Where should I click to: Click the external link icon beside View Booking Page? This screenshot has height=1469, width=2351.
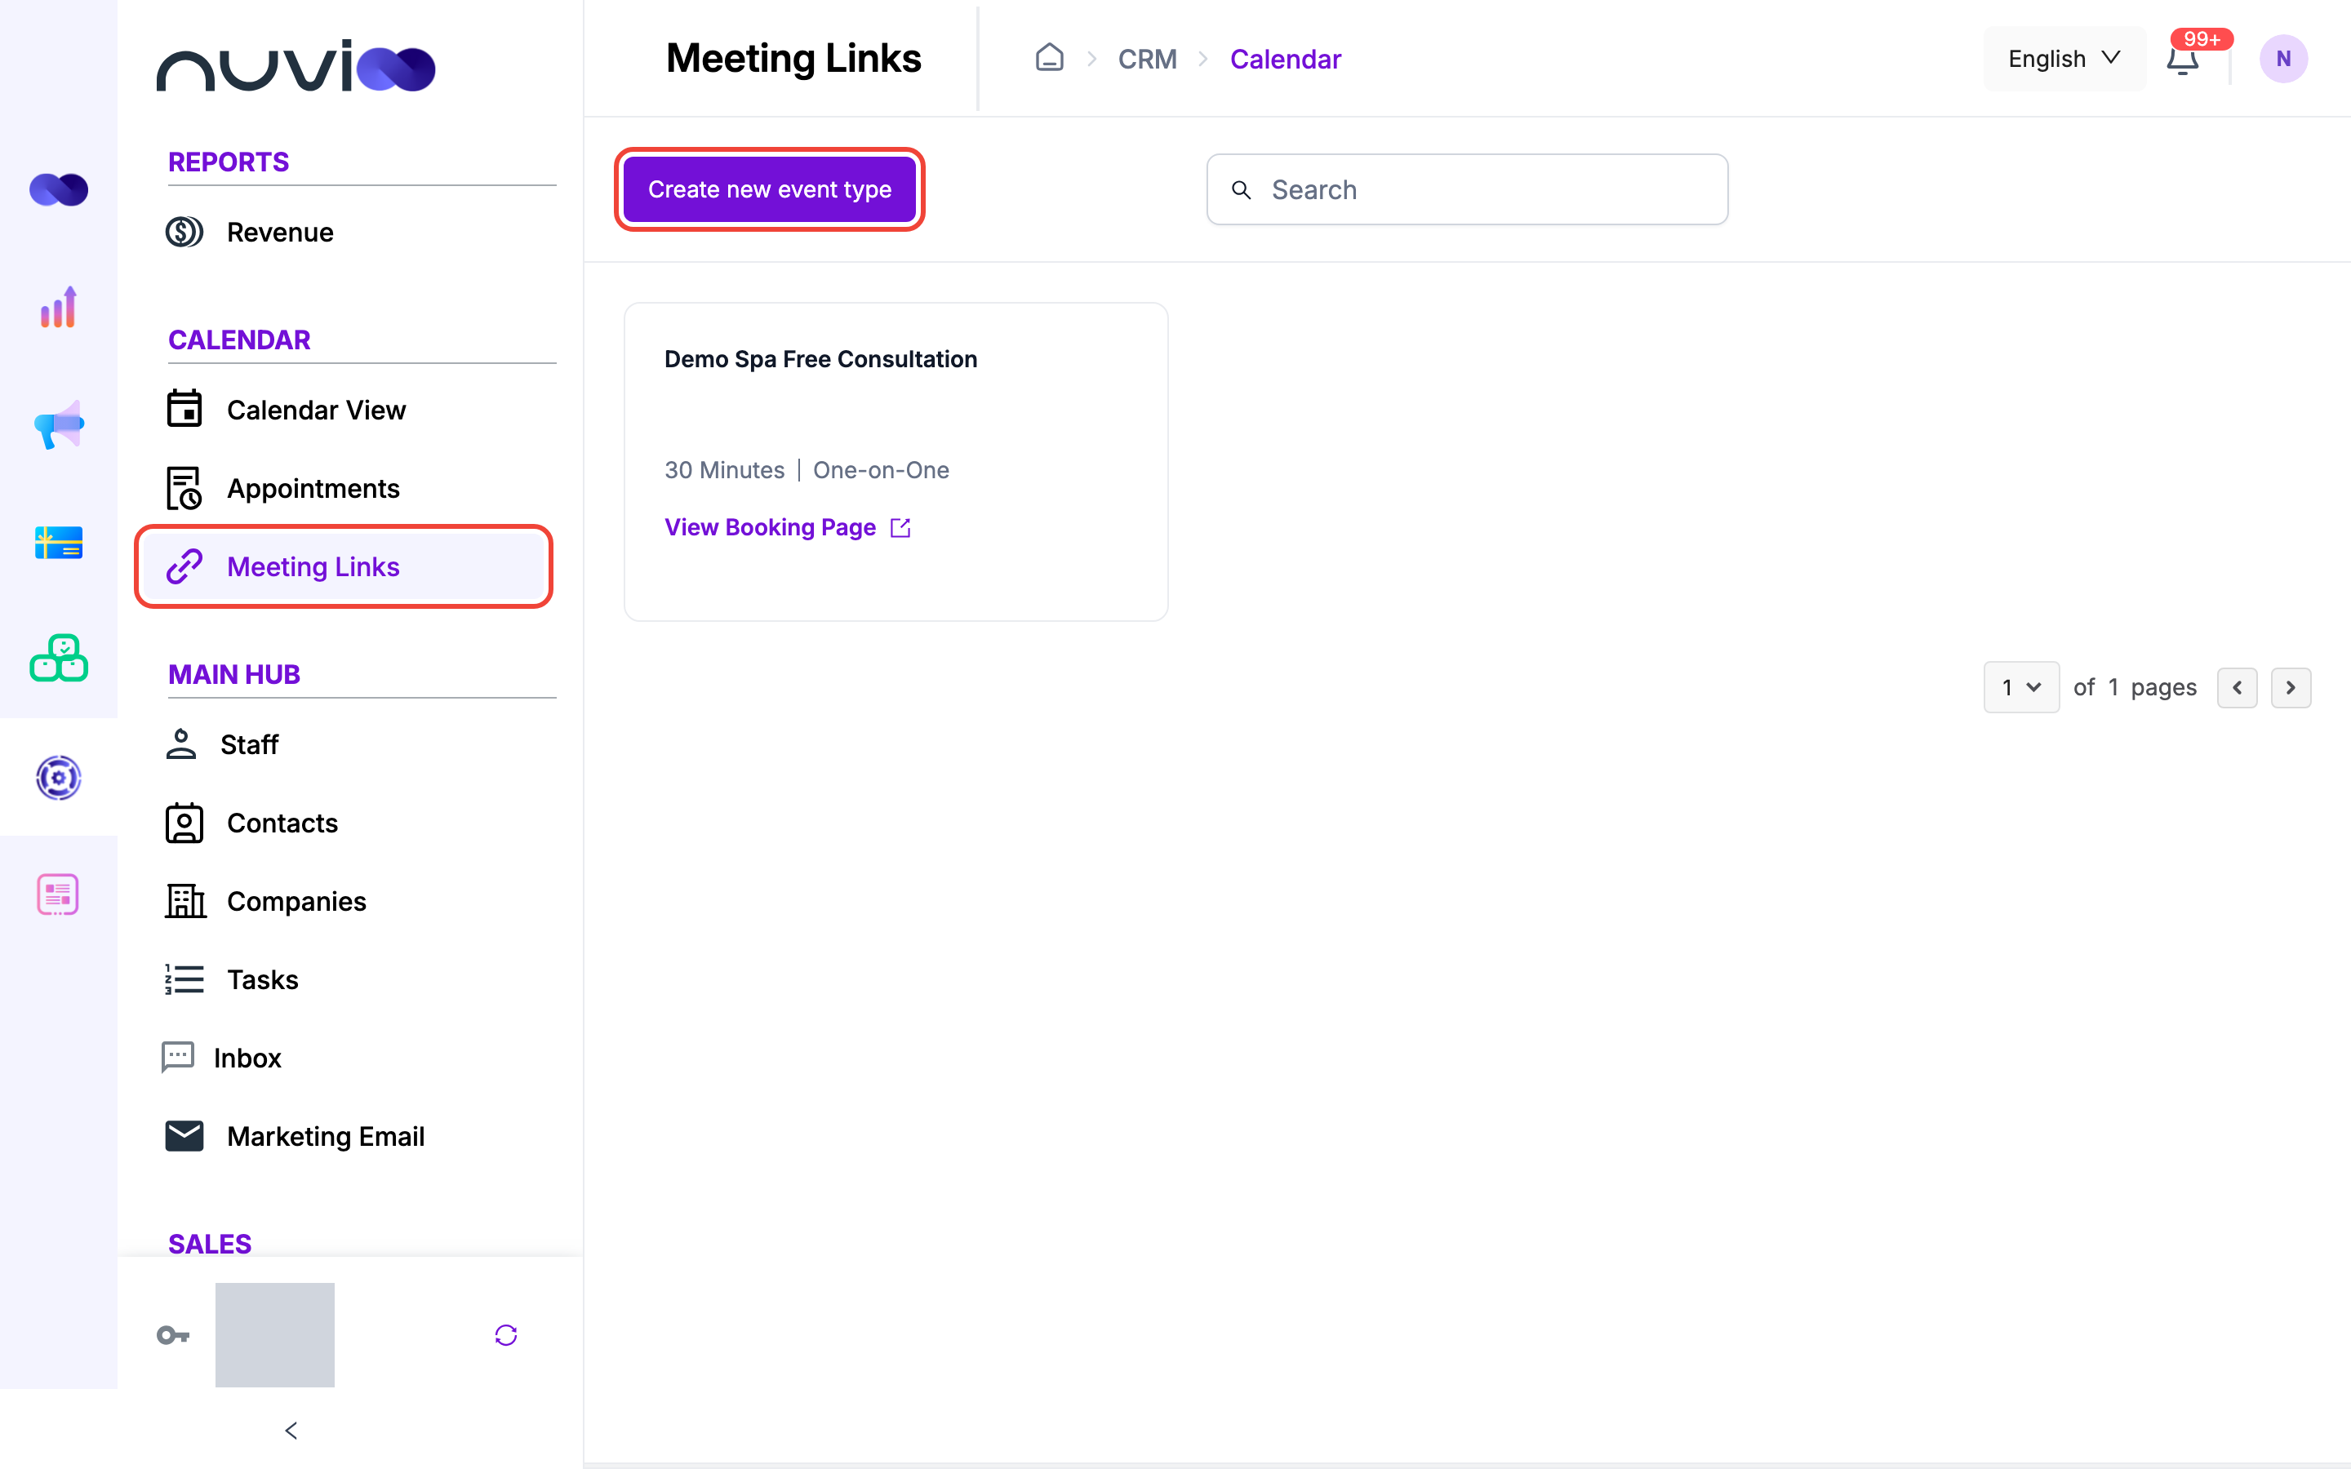coord(900,527)
